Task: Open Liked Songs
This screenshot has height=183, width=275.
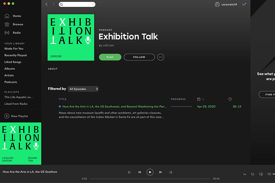Action: click(13, 62)
